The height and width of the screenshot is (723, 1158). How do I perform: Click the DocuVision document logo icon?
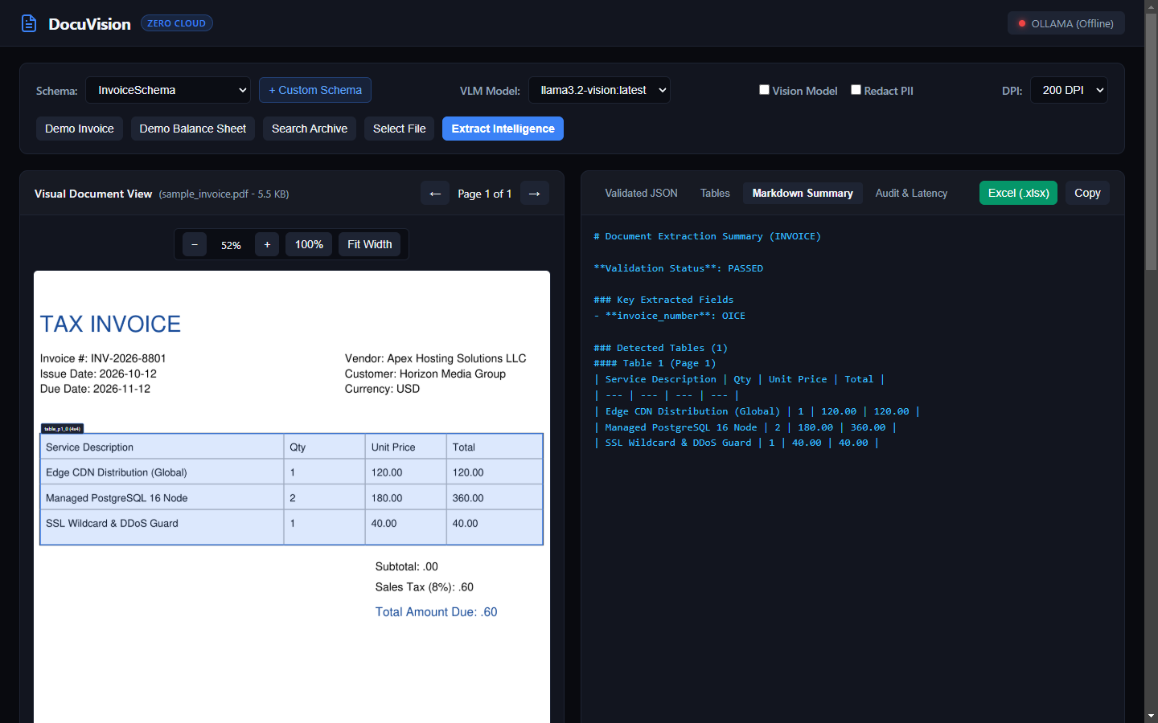pyautogui.click(x=29, y=23)
